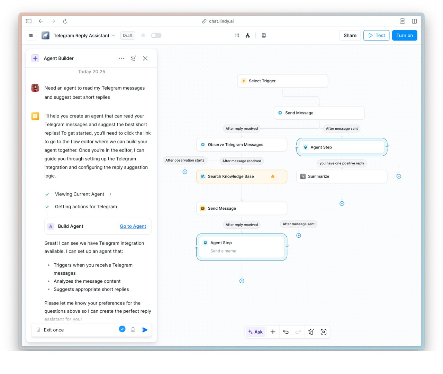The width and height of the screenshot is (443, 374).
Task: Open the settings sliders icon in header
Action: [237, 35]
